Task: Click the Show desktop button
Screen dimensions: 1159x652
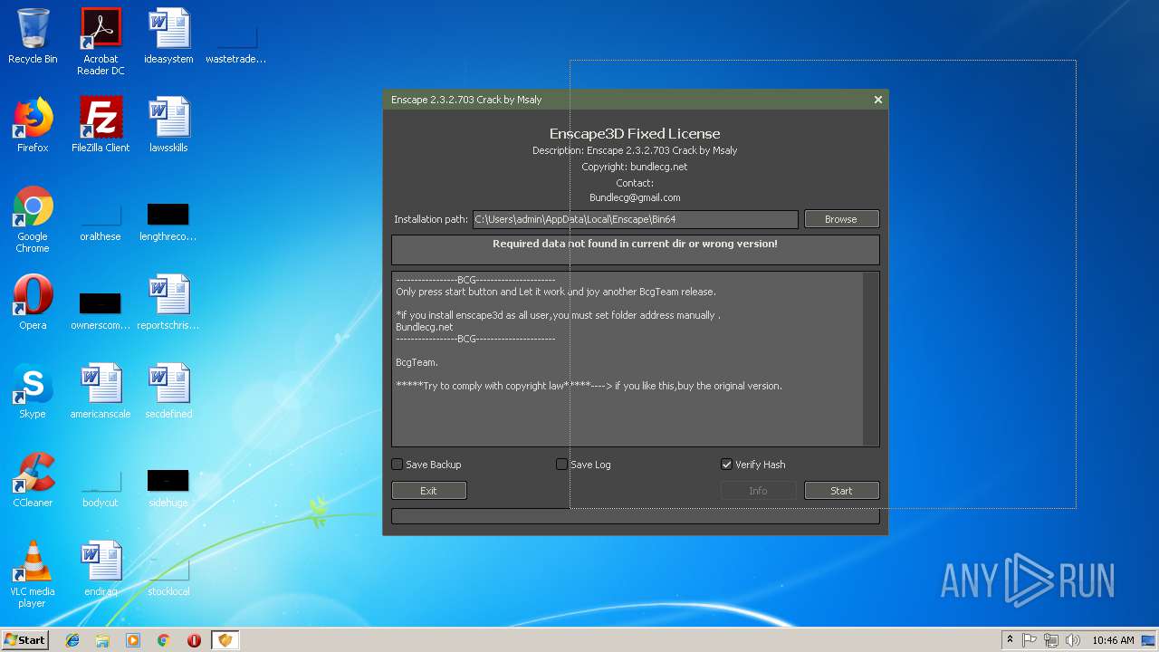Action: coord(1150,640)
